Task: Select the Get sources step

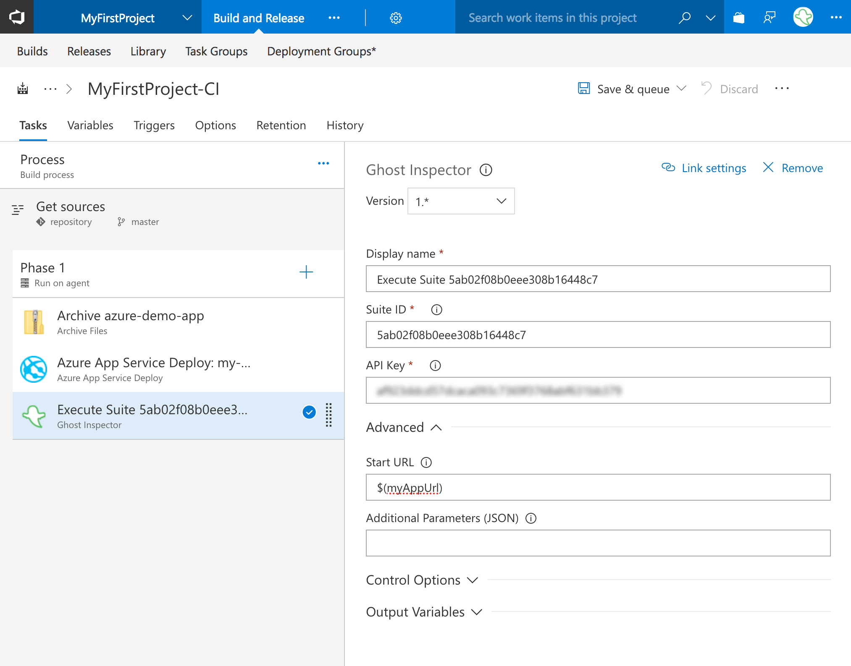Action: point(172,213)
